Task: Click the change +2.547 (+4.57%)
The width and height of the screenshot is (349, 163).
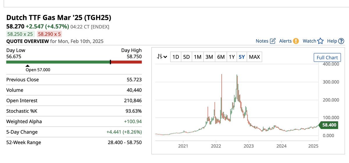Action: click(x=47, y=26)
